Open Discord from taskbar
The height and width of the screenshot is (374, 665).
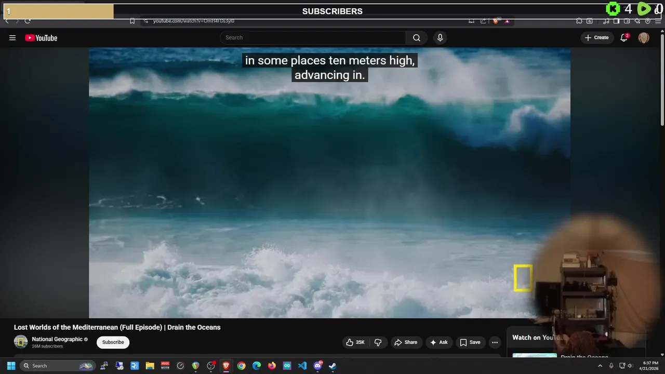(x=317, y=366)
